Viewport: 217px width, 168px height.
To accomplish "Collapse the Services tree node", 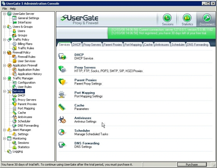I will tap(4, 91).
